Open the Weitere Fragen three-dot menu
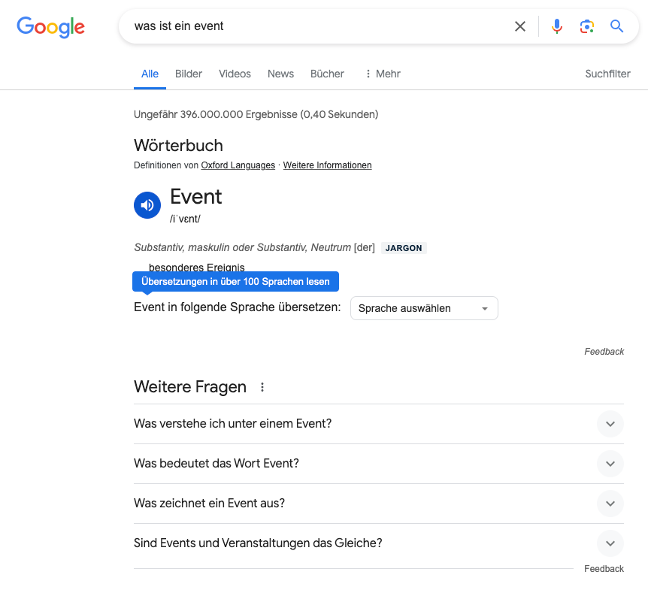The image size is (648, 593). click(262, 386)
